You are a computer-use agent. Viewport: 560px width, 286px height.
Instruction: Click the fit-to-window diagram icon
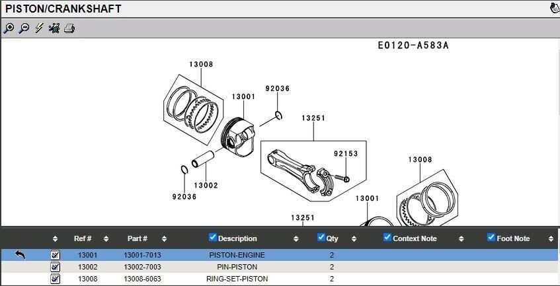tap(54, 28)
